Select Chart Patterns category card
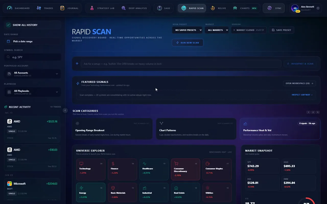Viewport: 327px width, 204px height. [196, 129]
